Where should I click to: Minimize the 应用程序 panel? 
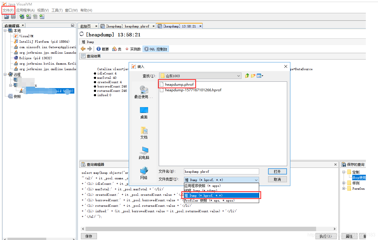coord(73,25)
